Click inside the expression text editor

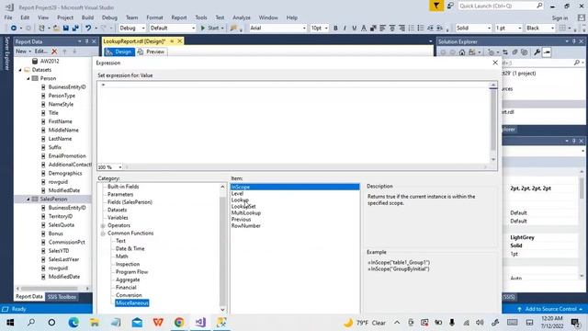[x=294, y=122]
